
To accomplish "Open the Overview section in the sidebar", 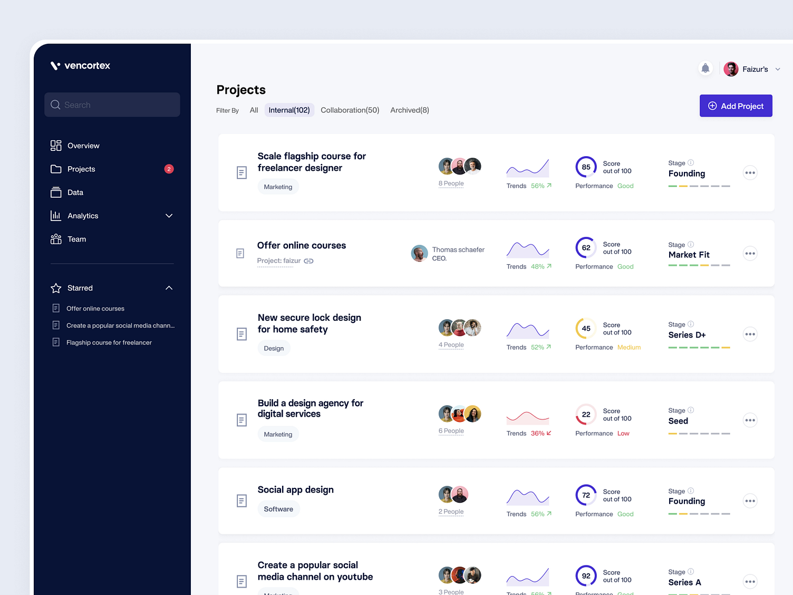I will (83, 146).
